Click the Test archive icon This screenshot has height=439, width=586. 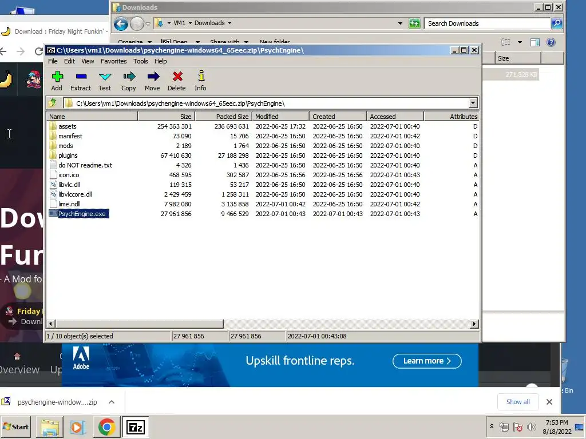click(105, 81)
